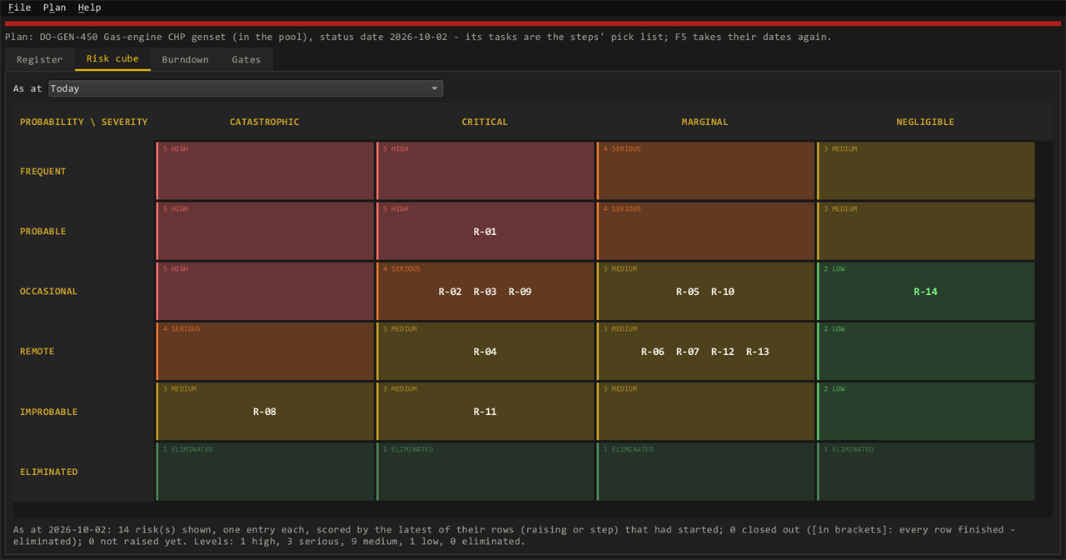Click risk R-01 in the cube
Image resolution: width=1066 pixels, height=560 pixels.
pos(485,232)
